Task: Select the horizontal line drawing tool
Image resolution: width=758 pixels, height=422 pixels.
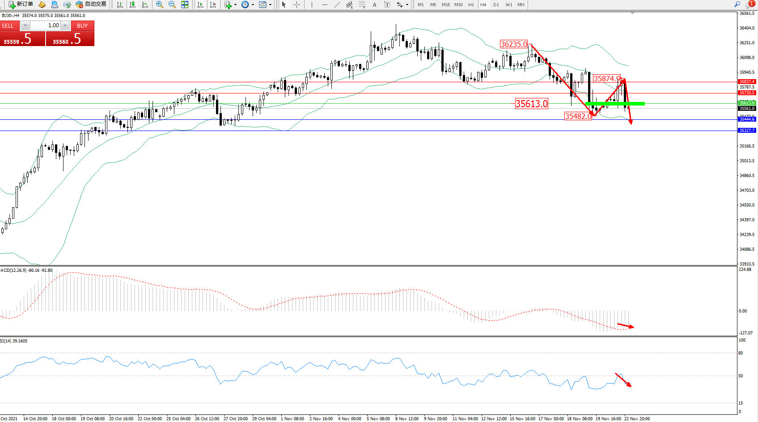Action: point(324,4)
